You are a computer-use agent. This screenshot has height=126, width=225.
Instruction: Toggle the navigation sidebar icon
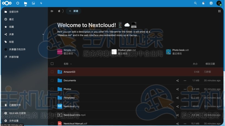pos(52,11)
